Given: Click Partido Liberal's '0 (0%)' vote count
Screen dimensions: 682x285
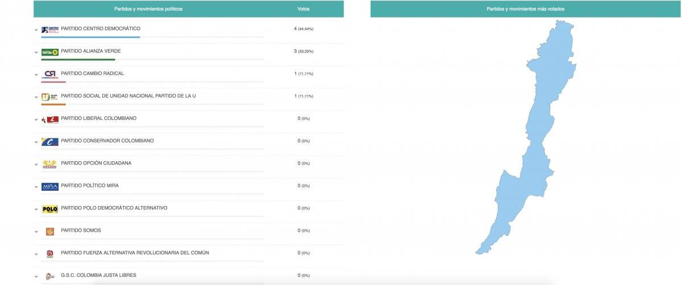Looking at the screenshot, I should pyautogui.click(x=304, y=118).
